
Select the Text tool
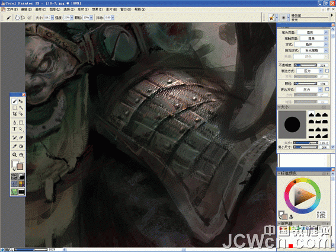click(x=15, y=129)
